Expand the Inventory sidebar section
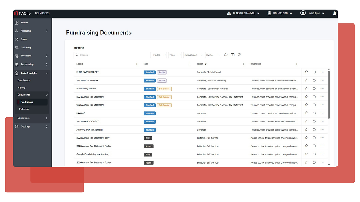The image size is (360, 202). click(47, 56)
